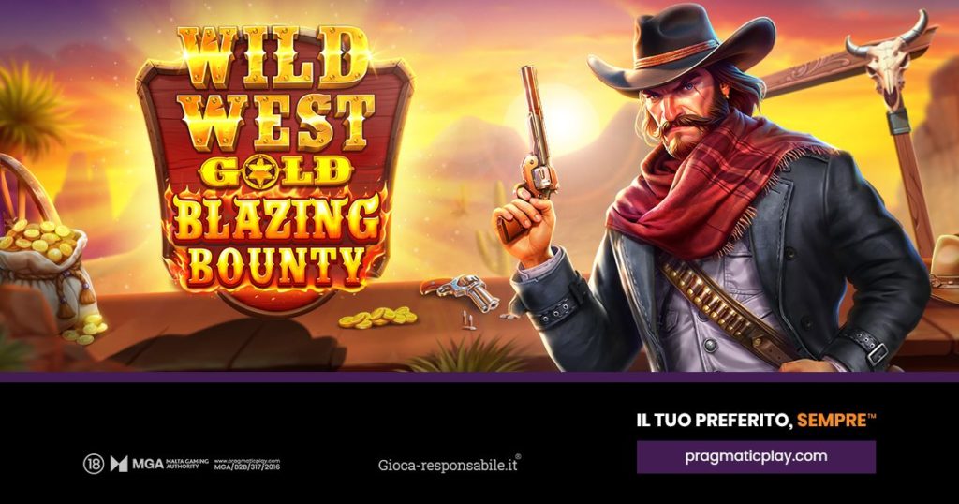Click the BLAZING flaming title word
The image size is (959, 504).
[x=276, y=217]
